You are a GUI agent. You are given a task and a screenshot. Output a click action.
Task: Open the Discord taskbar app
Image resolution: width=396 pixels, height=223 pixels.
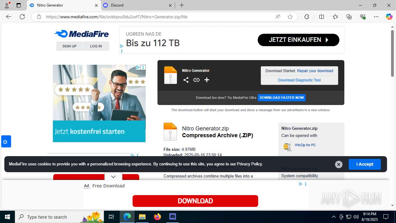[173, 217]
